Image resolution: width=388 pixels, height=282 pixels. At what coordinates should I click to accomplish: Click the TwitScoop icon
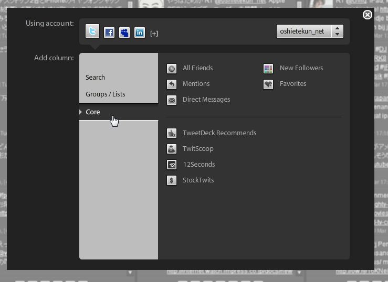(x=172, y=149)
